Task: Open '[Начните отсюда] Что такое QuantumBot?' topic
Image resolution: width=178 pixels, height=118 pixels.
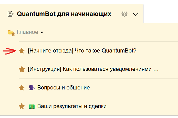Action: pos(82,51)
